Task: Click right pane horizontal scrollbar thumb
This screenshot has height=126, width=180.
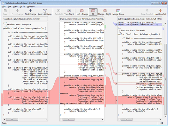Action: coord(127,119)
